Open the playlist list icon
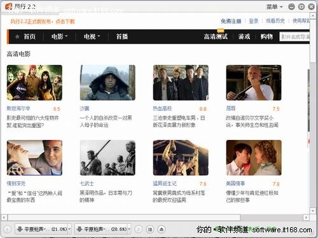Screen dimensions: 318x238 [x=150, y=229]
